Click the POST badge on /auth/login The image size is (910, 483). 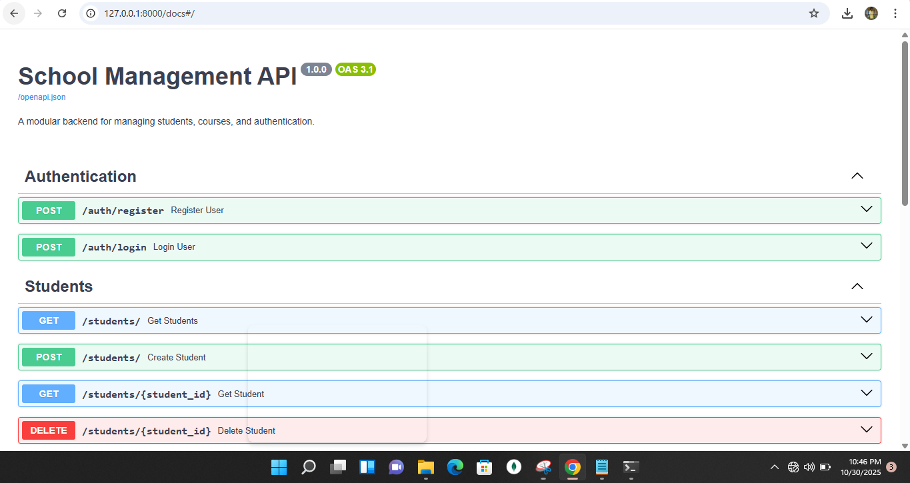pos(48,246)
